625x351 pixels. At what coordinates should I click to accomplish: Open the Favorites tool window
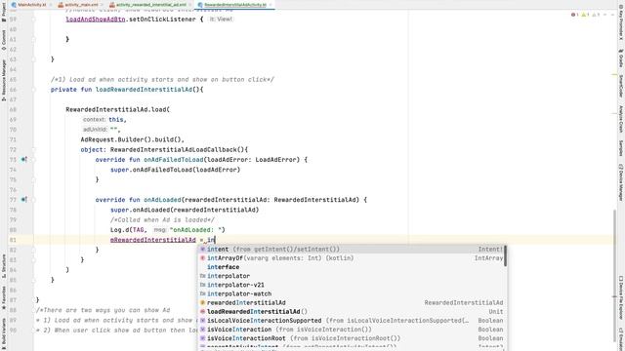4,297
